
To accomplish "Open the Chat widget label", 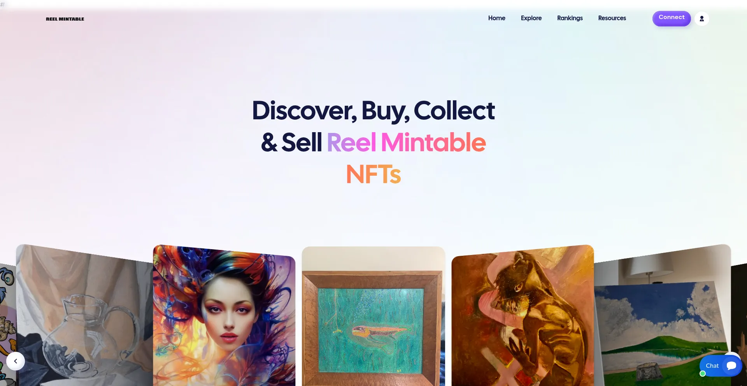I will point(712,366).
